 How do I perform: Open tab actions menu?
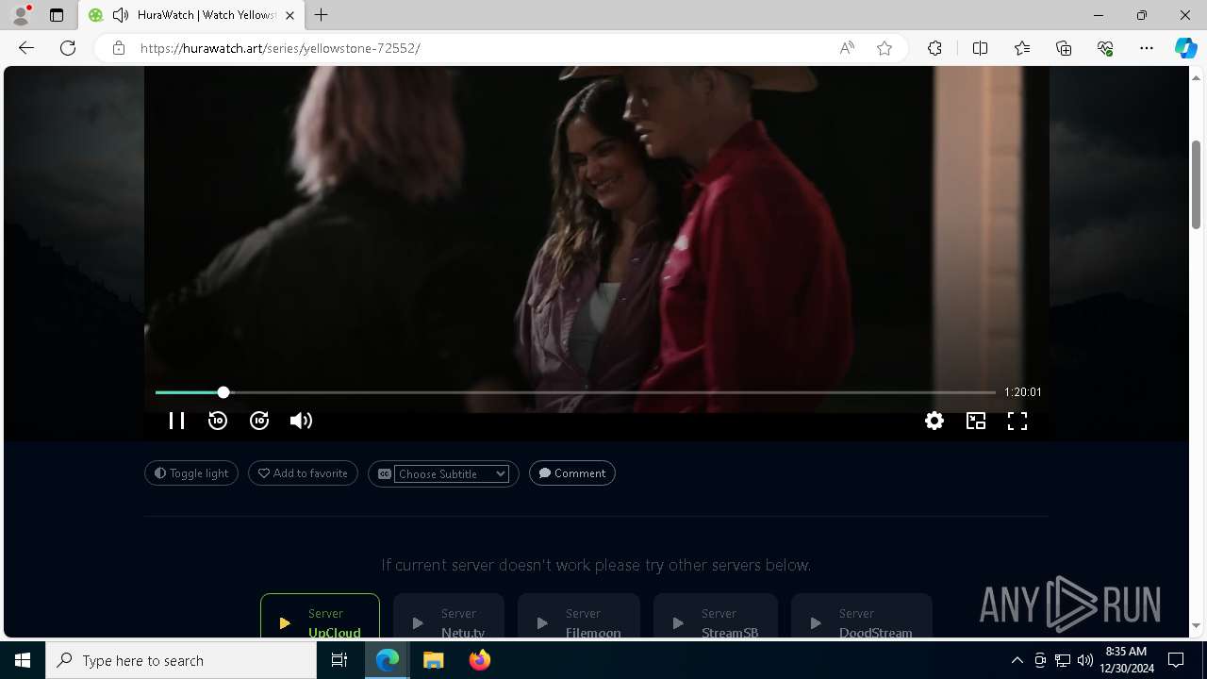[57, 15]
